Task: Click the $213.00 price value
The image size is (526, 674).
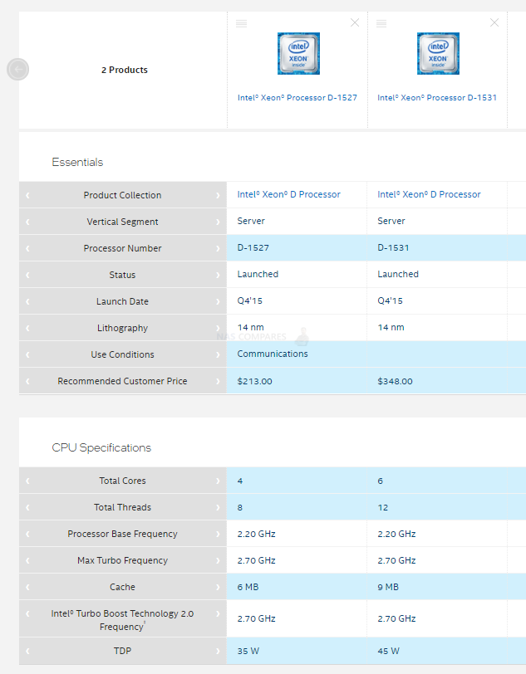Action: pyautogui.click(x=255, y=381)
